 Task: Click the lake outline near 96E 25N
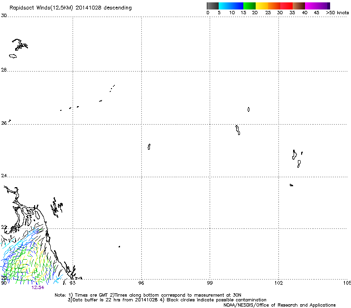coord(149,147)
